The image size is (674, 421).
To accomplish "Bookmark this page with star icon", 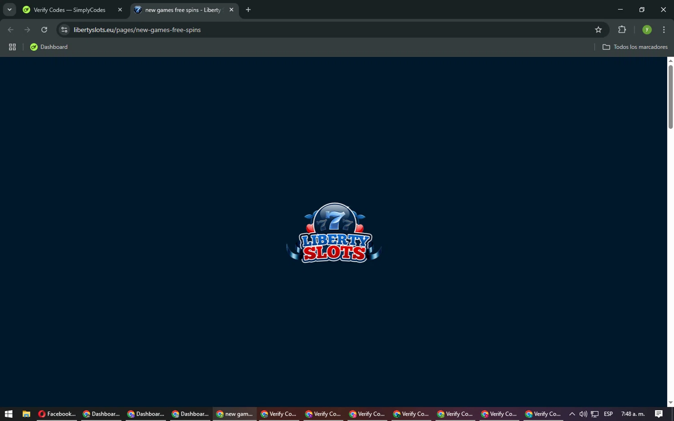I will pyautogui.click(x=598, y=30).
